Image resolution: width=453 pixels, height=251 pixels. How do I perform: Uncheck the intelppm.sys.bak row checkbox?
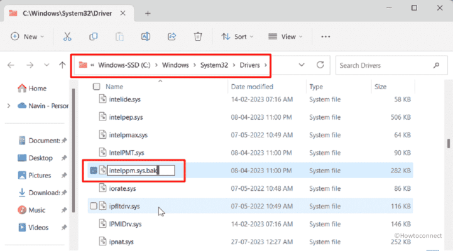click(94, 170)
